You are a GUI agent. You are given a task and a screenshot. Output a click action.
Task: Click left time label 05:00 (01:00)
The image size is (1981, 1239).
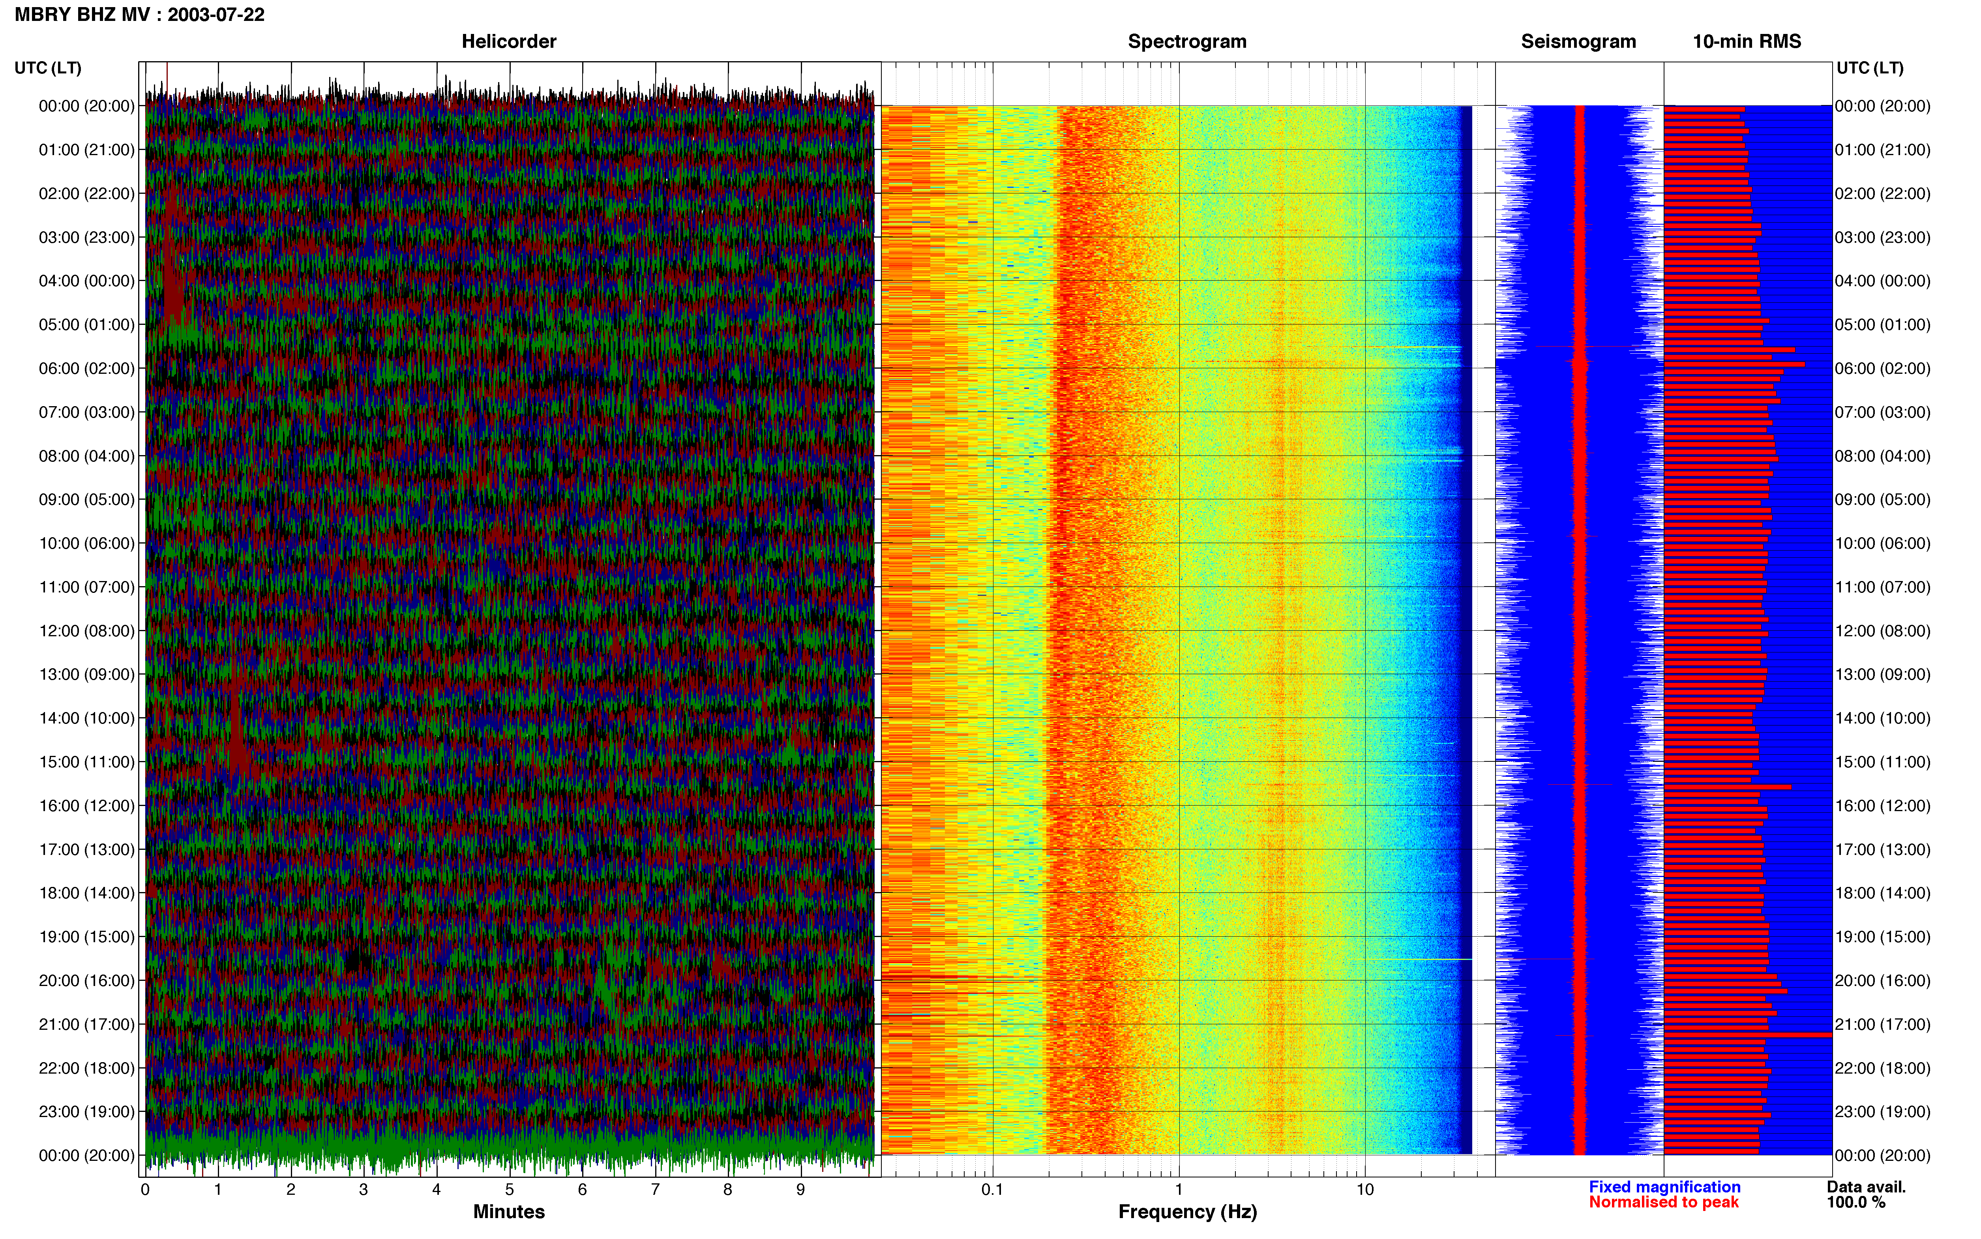click(87, 324)
